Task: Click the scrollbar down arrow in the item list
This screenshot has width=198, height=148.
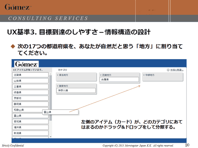Action: pos(50,136)
